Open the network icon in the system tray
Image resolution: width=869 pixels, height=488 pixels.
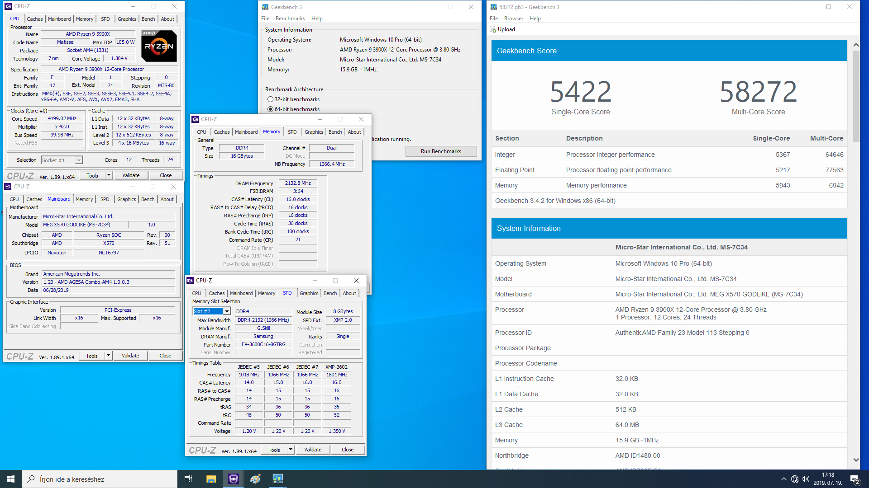[x=795, y=479]
